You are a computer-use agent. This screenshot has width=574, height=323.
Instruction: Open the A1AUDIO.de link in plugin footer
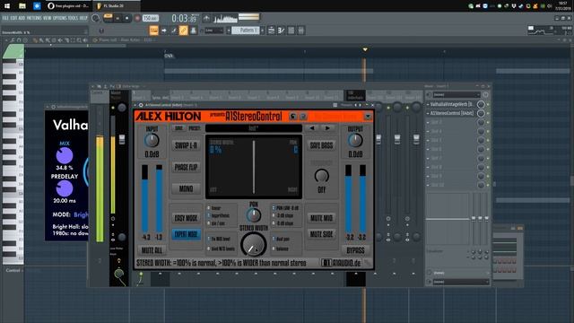click(x=341, y=263)
